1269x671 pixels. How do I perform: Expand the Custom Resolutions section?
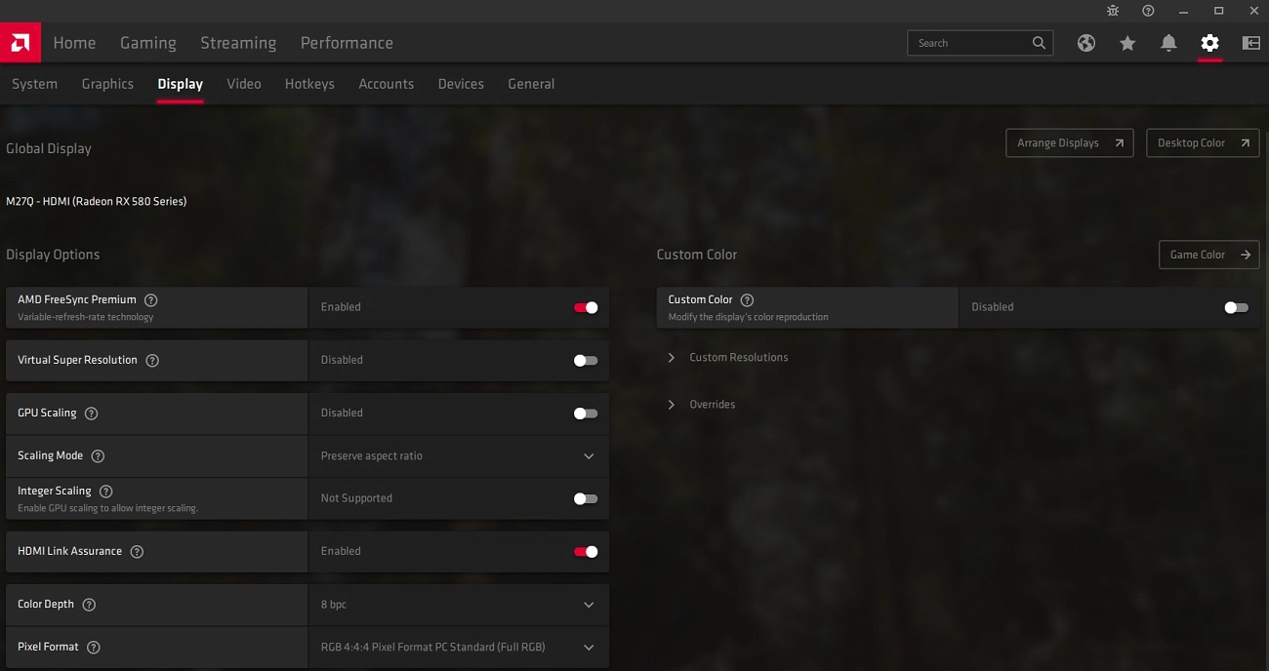[728, 358]
